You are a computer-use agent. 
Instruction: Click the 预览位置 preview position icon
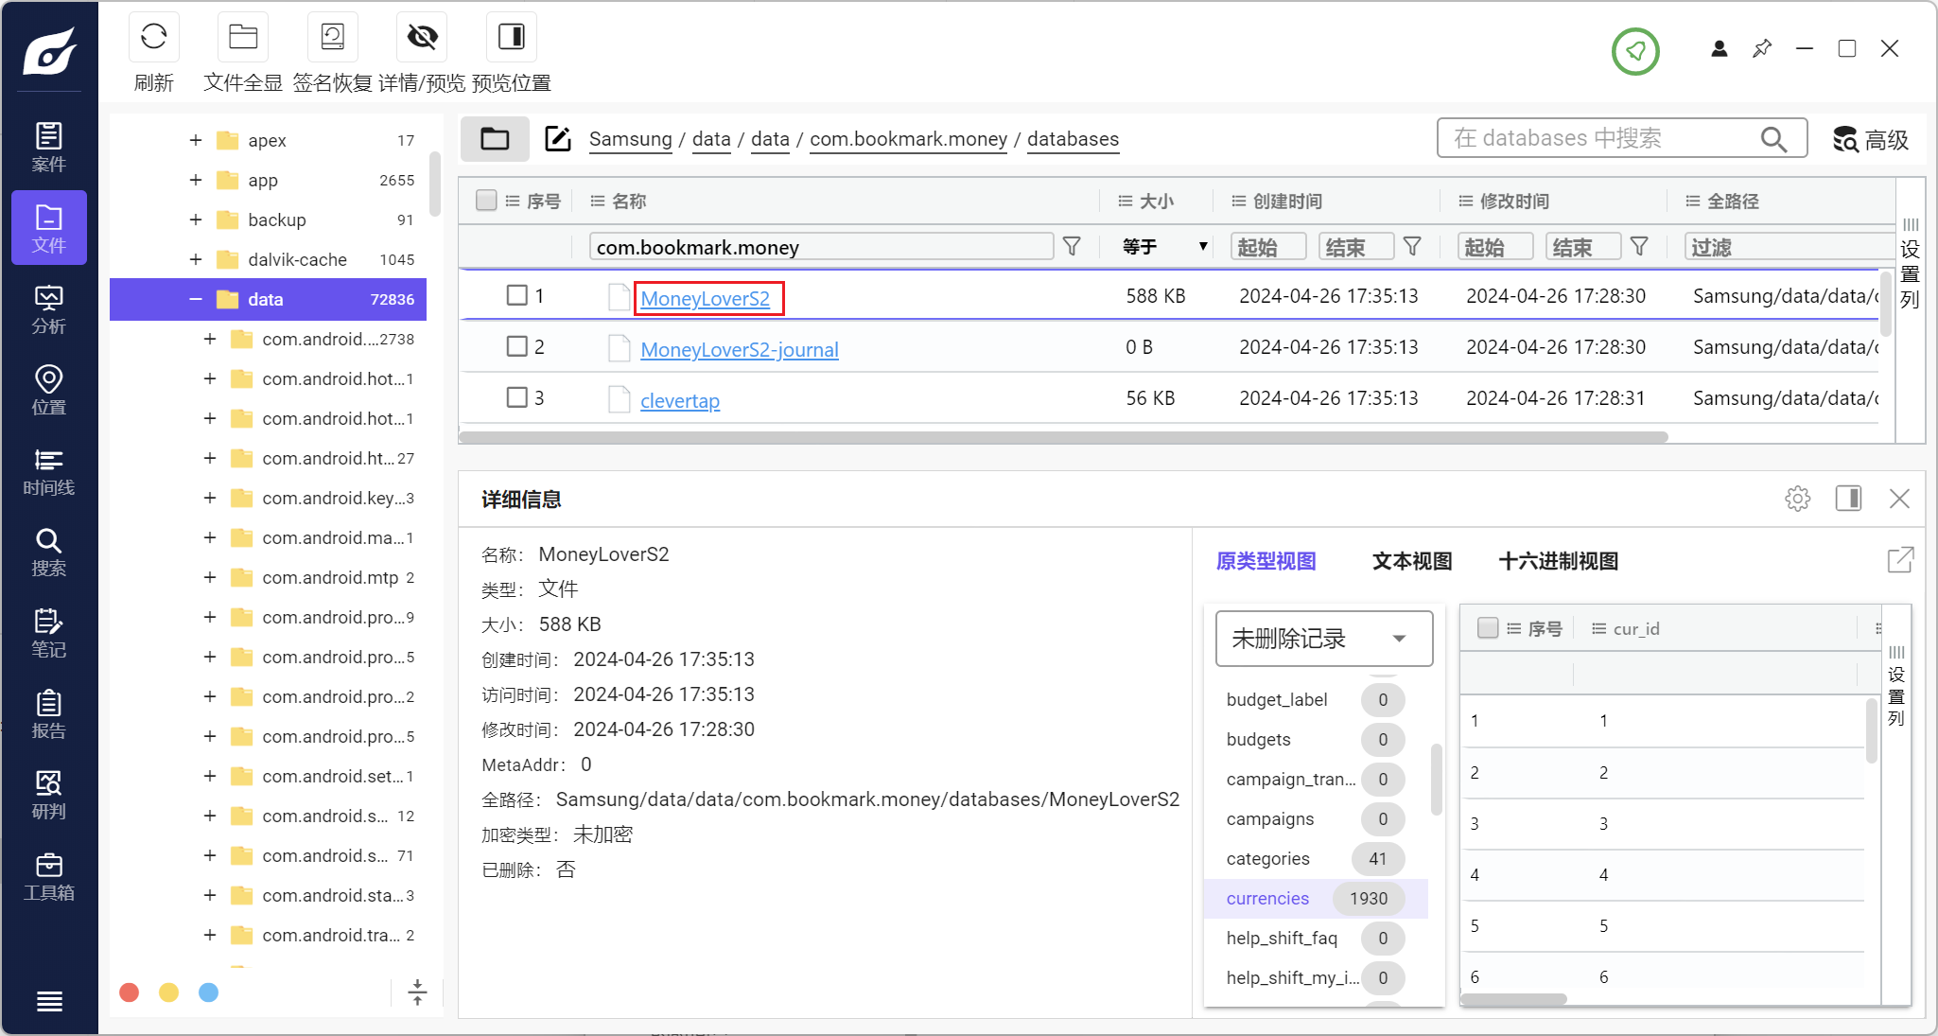point(511,37)
